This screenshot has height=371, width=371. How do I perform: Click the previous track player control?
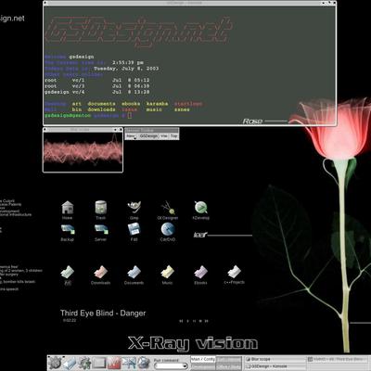[x=181, y=321]
